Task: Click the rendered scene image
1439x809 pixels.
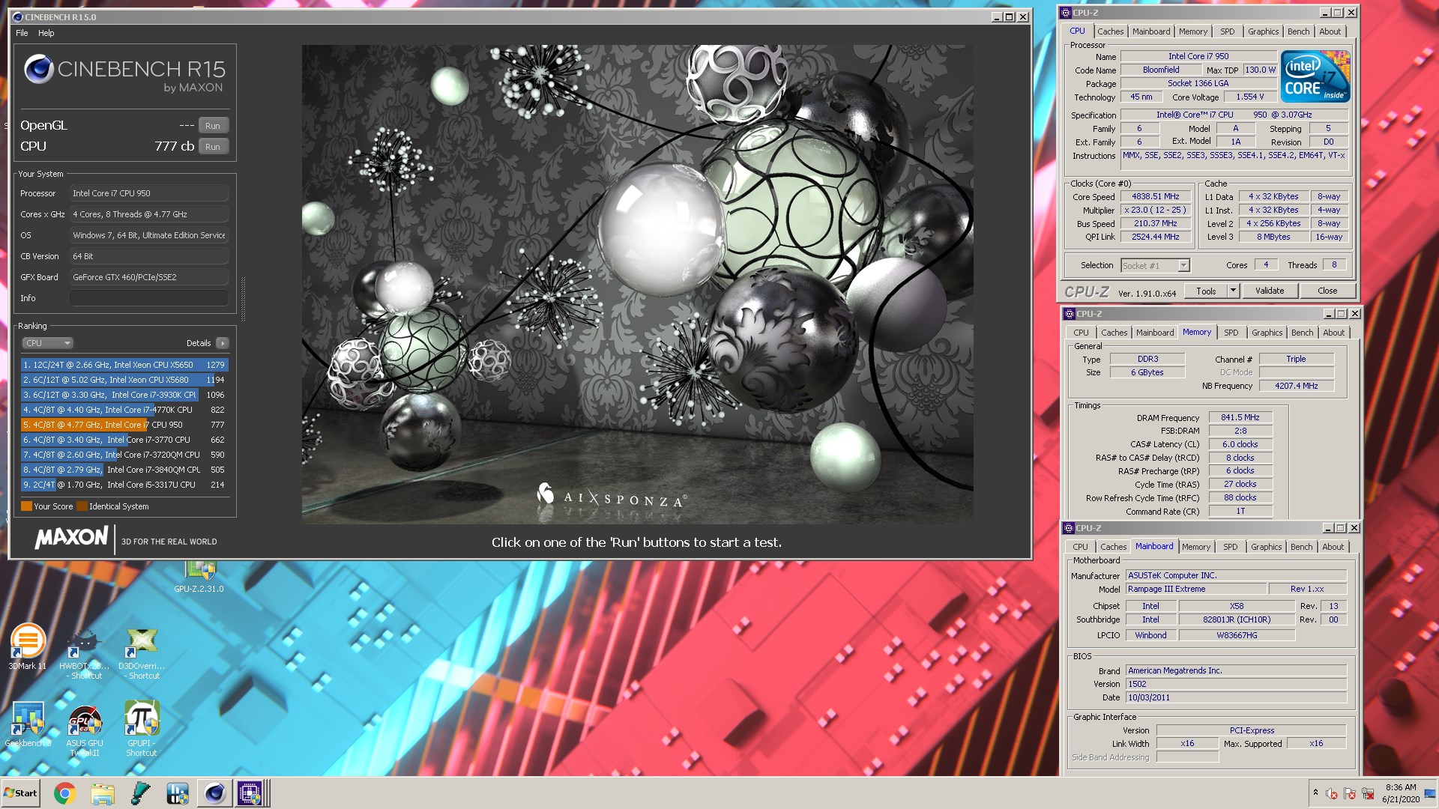Action: [637, 284]
